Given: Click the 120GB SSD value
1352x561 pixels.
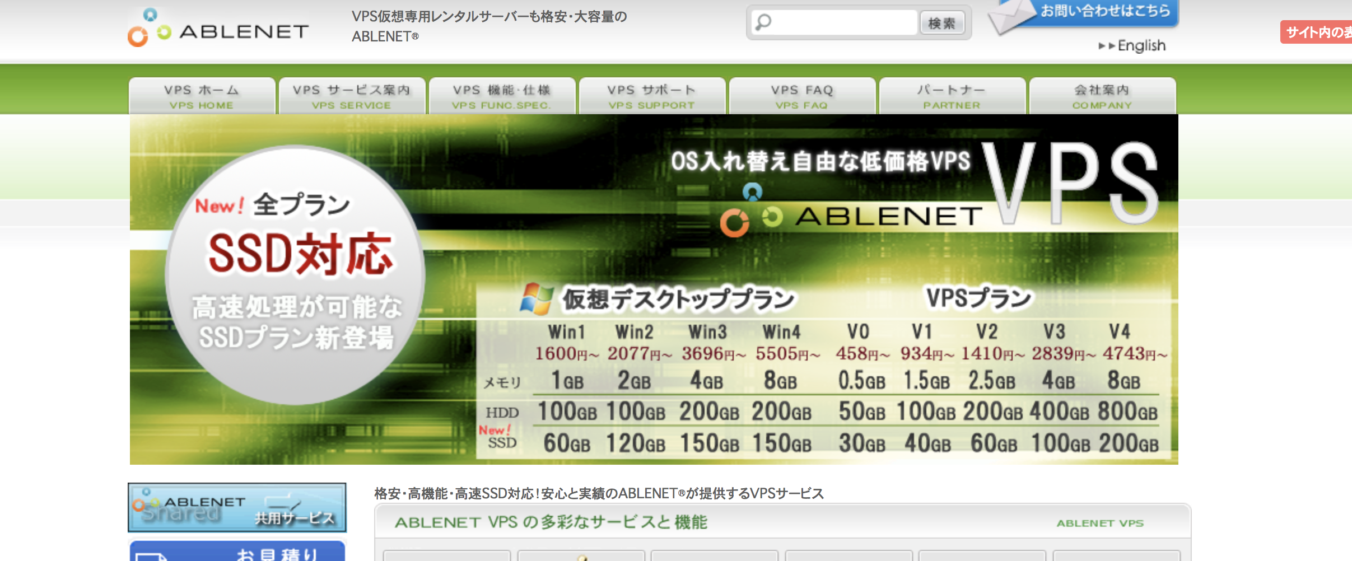Looking at the screenshot, I should 636,443.
